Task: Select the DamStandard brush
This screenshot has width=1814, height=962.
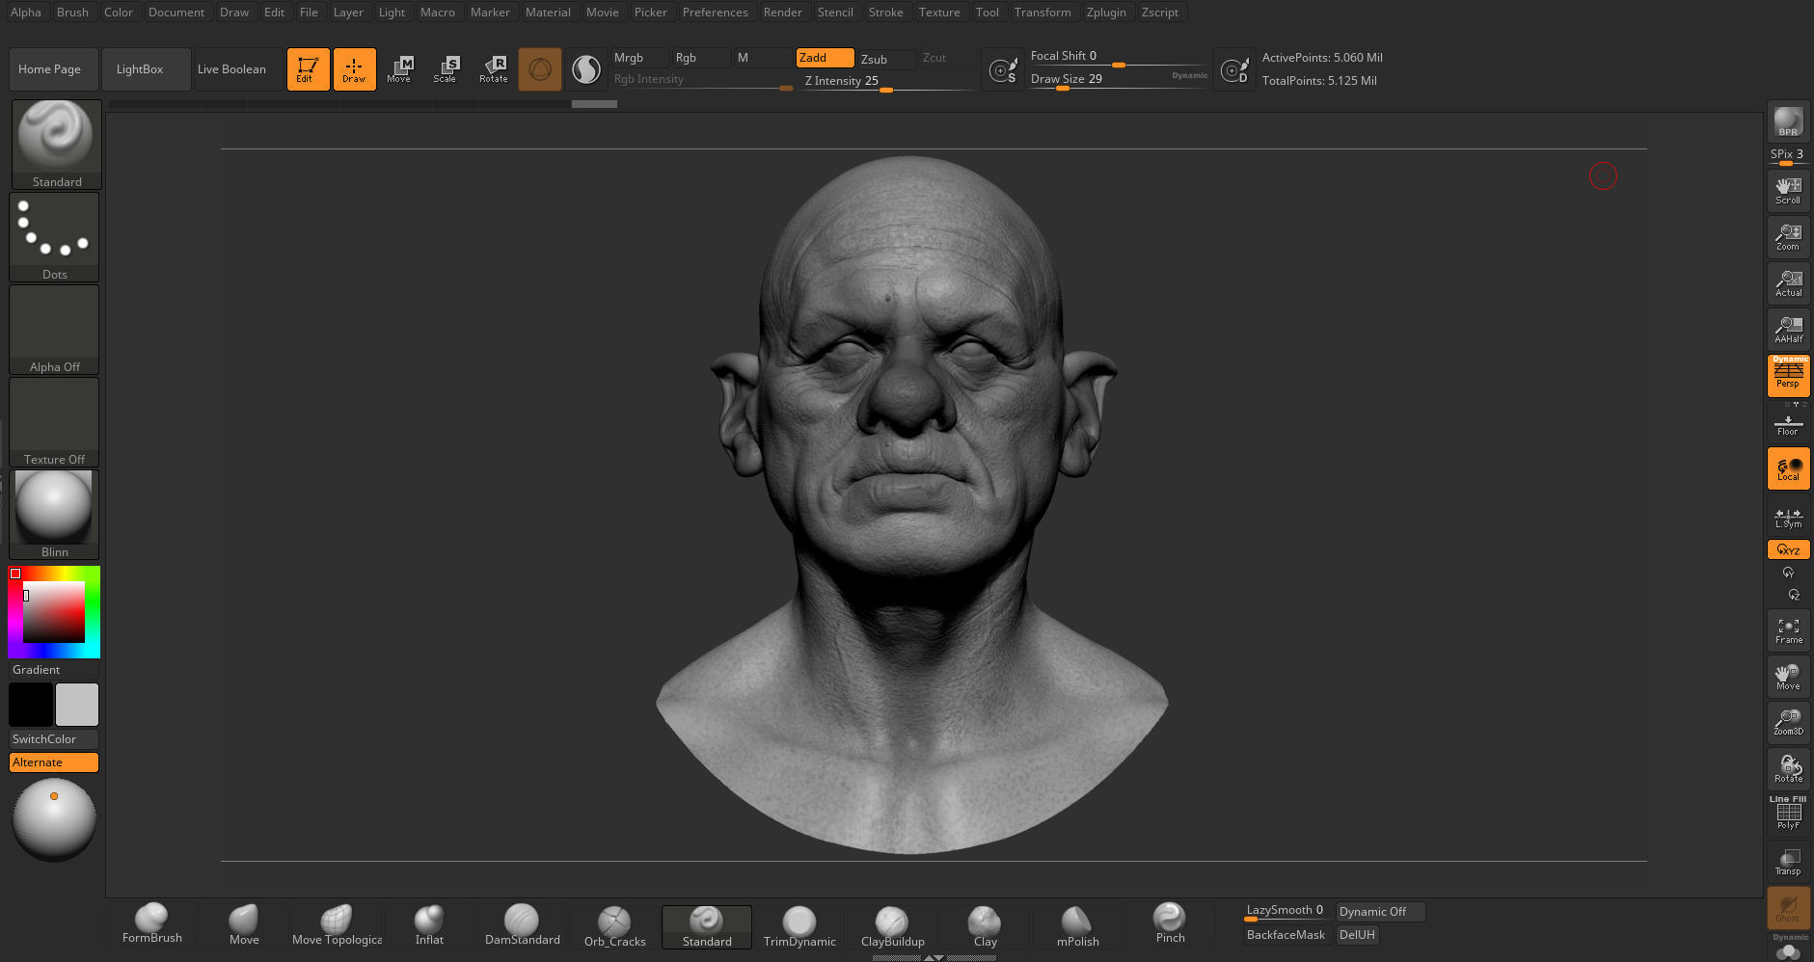Action: pos(522,923)
